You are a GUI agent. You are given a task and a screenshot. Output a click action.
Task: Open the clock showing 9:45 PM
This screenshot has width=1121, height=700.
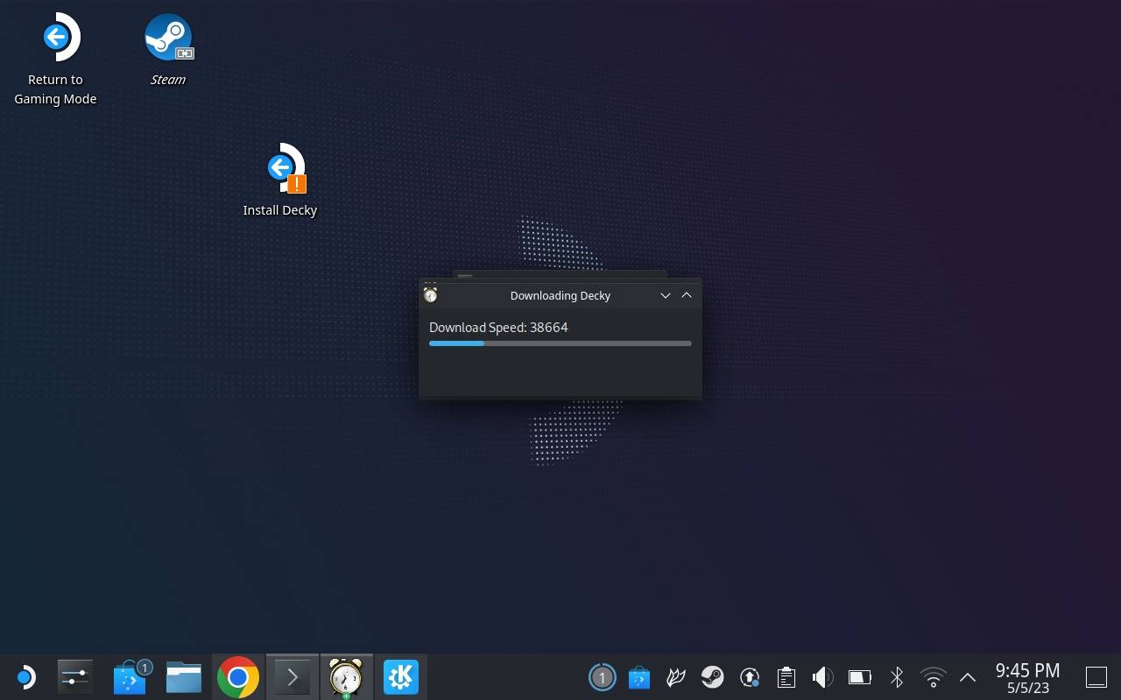[1028, 677]
